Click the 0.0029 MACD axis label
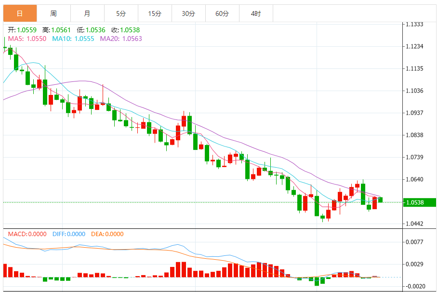438x292 pixels. point(414,264)
